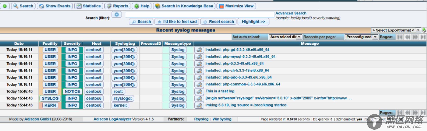Click the Facility column header
Screen dimensions: 427x131
click(50, 44)
